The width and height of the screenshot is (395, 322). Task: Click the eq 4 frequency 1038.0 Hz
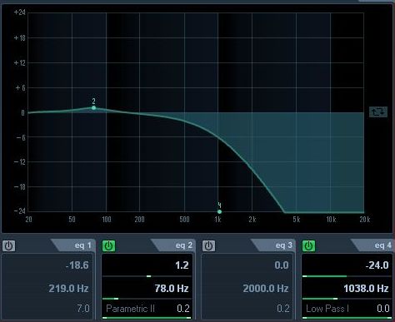tap(366, 289)
